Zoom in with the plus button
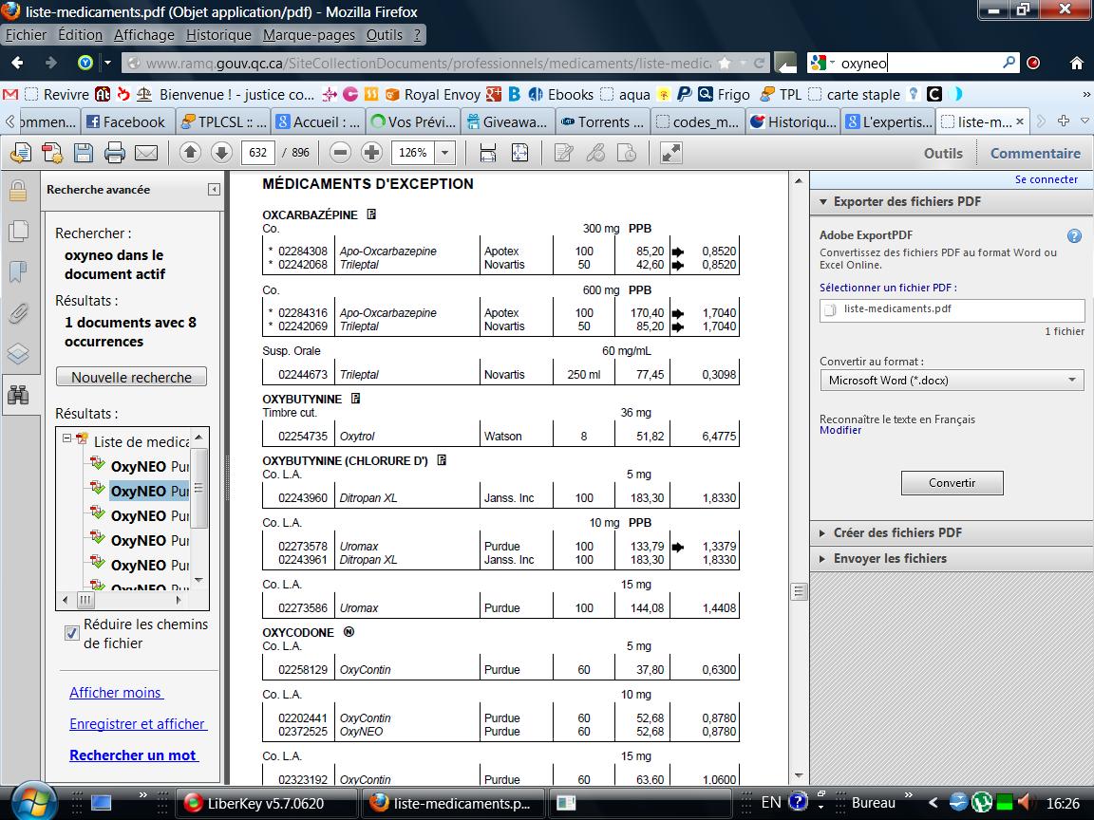The image size is (1094, 820). tap(371, 153)
